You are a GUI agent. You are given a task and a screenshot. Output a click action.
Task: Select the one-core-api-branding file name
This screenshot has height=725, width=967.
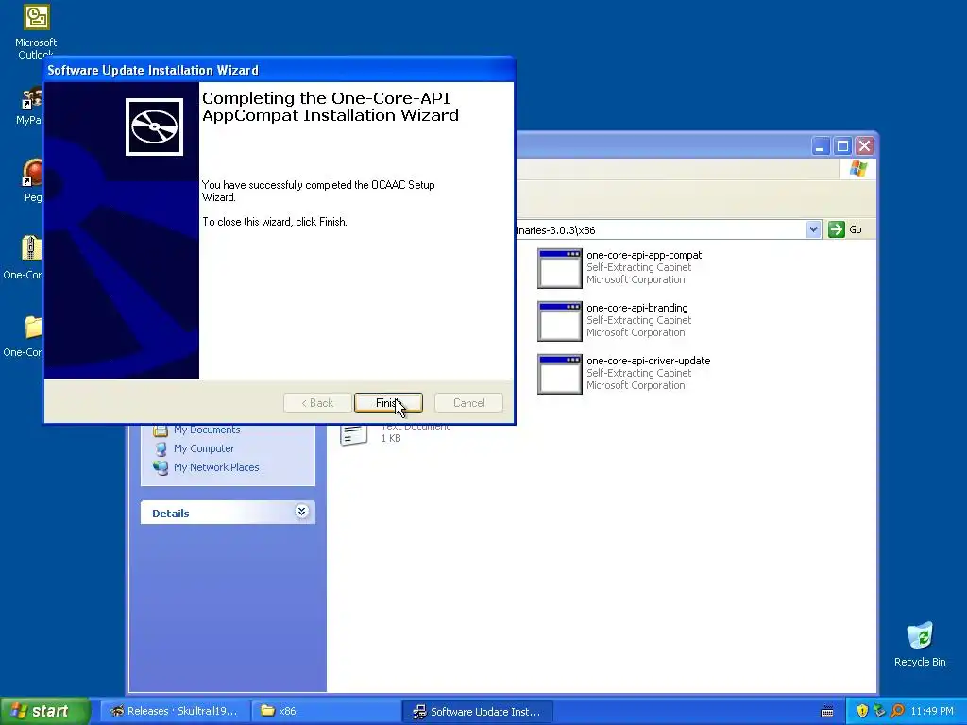[x=637, y=308]
